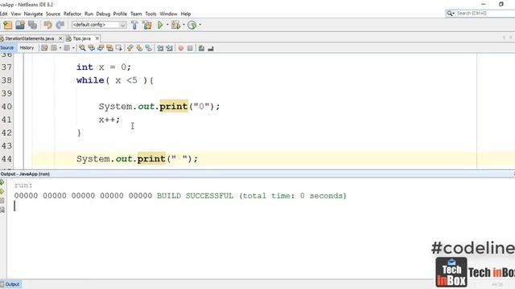Screen dimensions: 515x289
Task: Open the Refactor menu
Action: click(72, 14)
